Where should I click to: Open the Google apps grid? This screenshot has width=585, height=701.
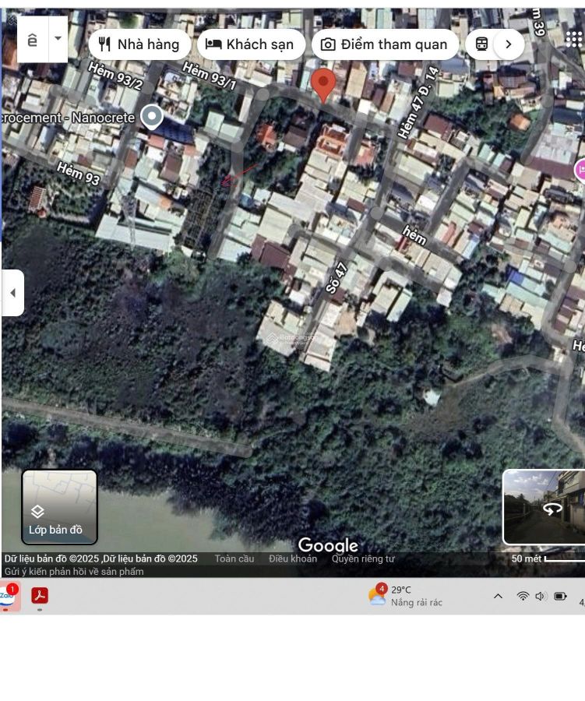point(574,39)
